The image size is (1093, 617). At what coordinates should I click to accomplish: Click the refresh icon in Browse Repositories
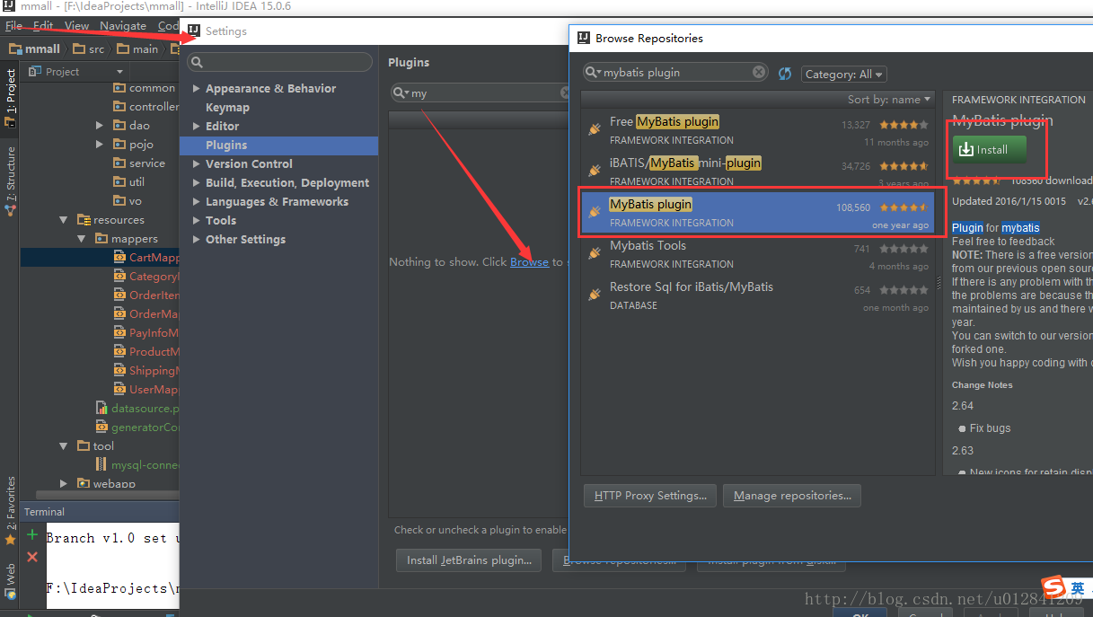pos(785,74)
